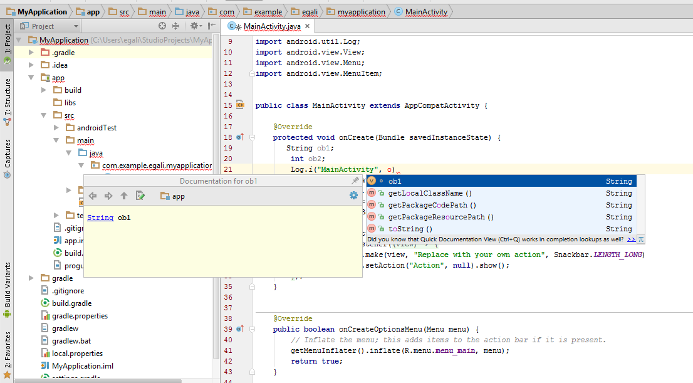Viewport: 693px width, 383px height.
Task: Fold the onCreate method at line 18
Action: (253, 137)
